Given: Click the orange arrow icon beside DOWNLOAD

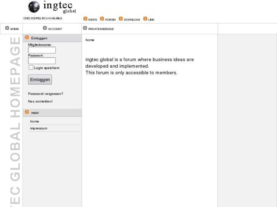Looking at the screenshot, I should tap(121, 19).
